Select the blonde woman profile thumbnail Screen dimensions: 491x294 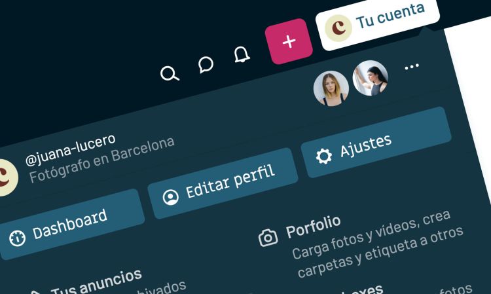tap(331, 88)
